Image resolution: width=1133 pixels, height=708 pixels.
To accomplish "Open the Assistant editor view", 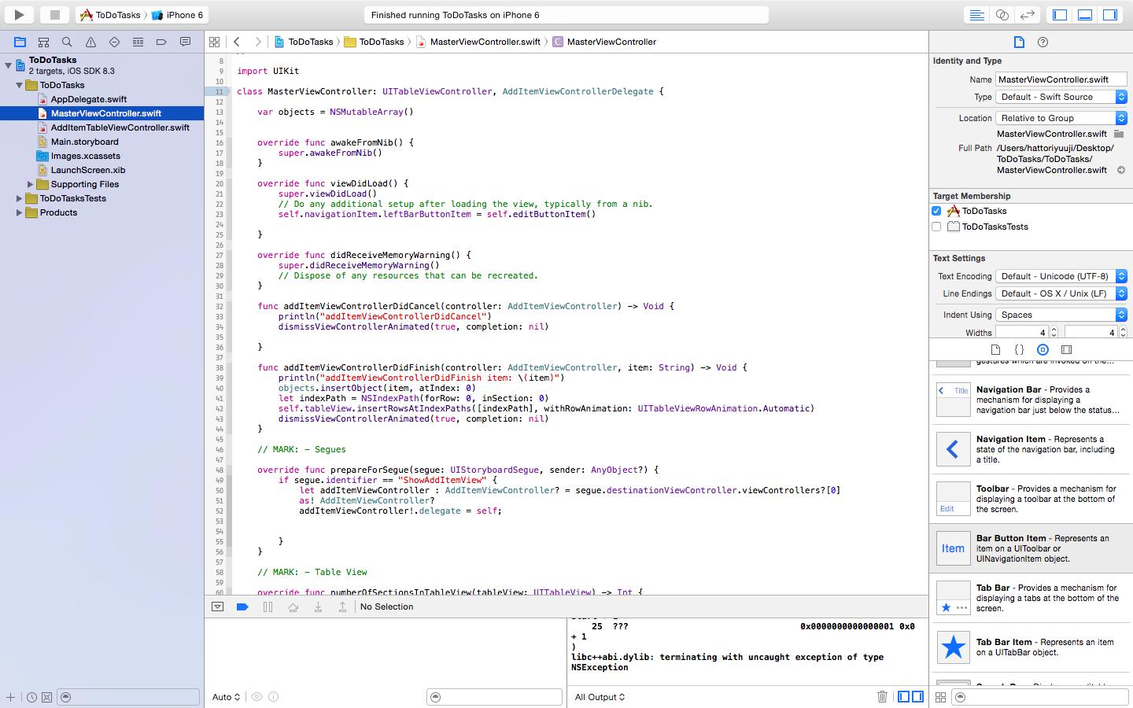I will pyautogui.click(x=1002, y=15).
